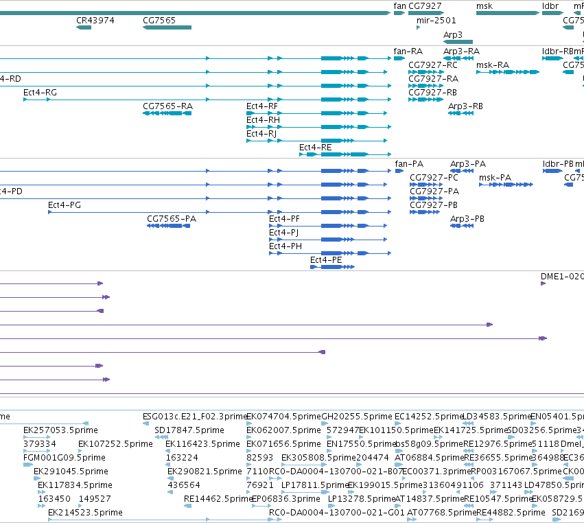The image size is (584, 523).
Task: Select the RE44882.5prime EST label
Action: [511, 513]
